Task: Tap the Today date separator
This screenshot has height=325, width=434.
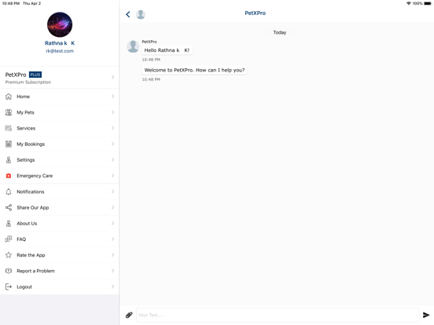Action: click(x=280, y=32)
